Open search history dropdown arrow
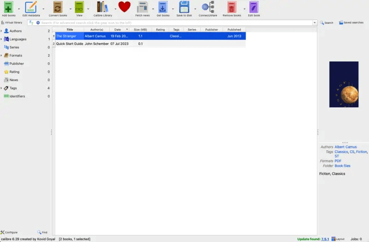Image resolution: width=369 pixels, height=242 pixels. pyautogui.click(x=315, y=23)
